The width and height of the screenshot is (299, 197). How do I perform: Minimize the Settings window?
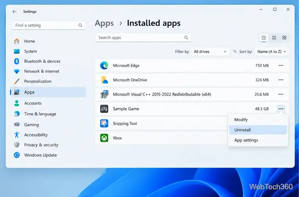[x=261, y=9]
